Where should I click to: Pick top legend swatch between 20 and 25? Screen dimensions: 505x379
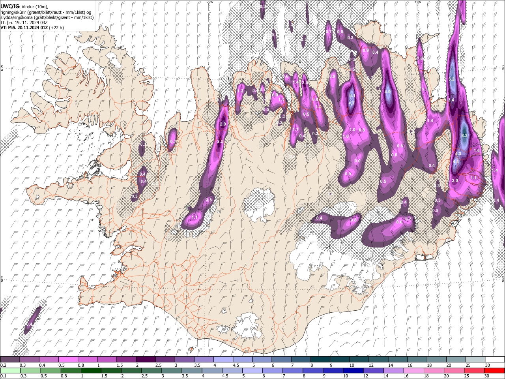point(455,360)
